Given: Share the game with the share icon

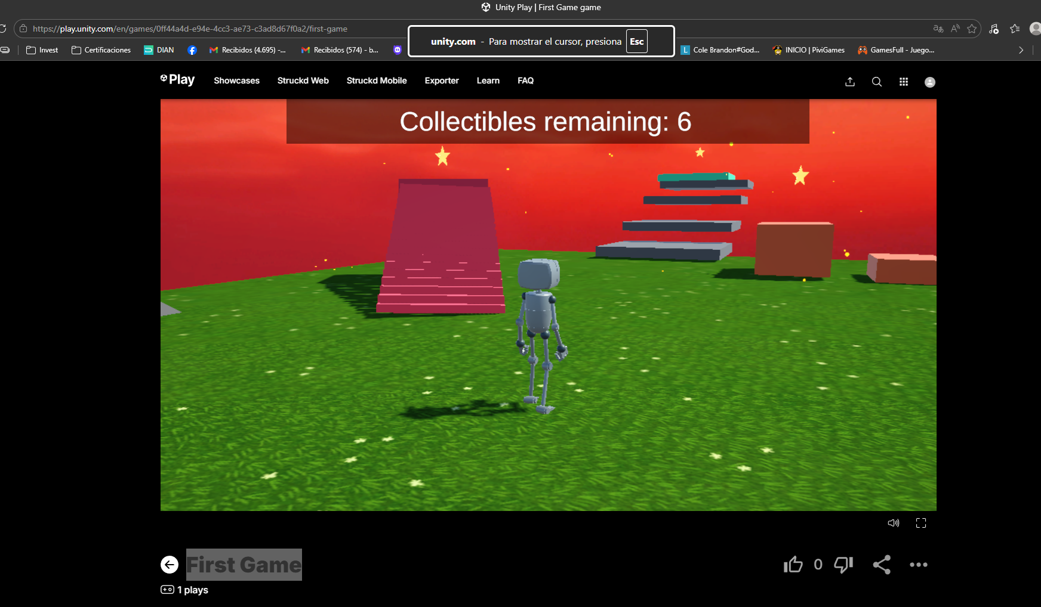Looking at the screenshot, I should click(882, 565).
